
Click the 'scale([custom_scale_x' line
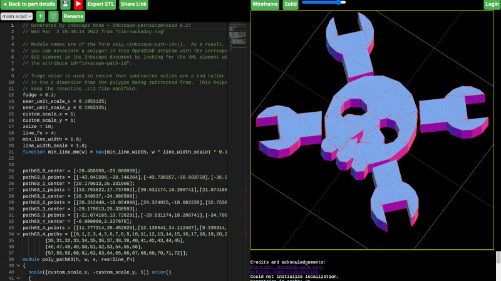pos(100,272)
